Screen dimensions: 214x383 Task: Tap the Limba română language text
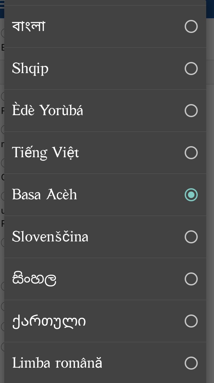point(57,363)
